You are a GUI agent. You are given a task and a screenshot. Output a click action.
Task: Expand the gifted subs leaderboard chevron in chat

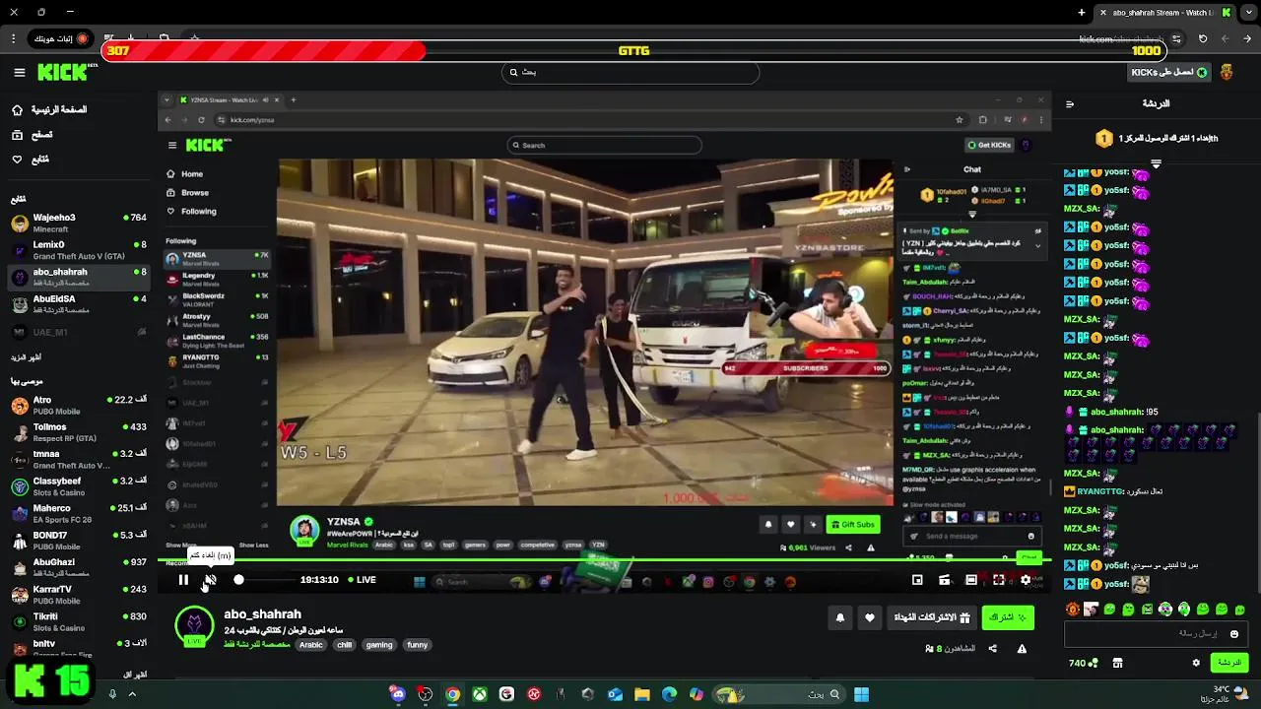[x=1156, y=162]
